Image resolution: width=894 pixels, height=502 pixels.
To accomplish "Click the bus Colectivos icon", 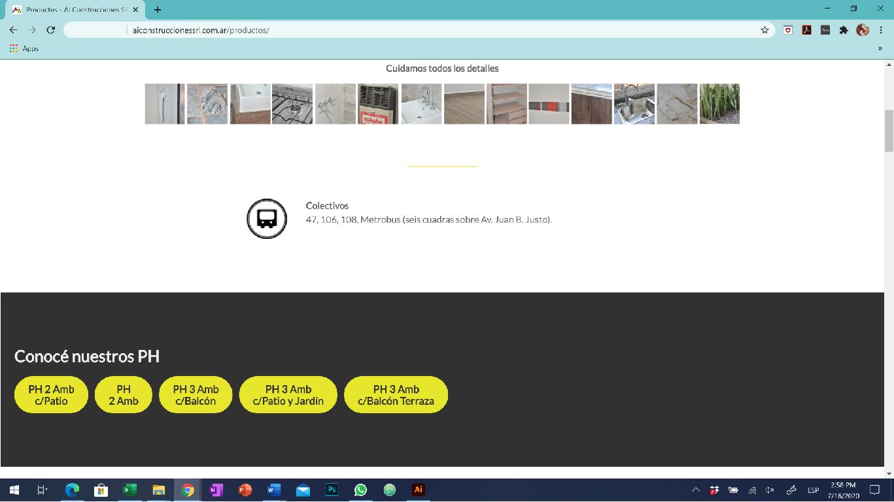I will pyautogui.click(x=267, y=219).
